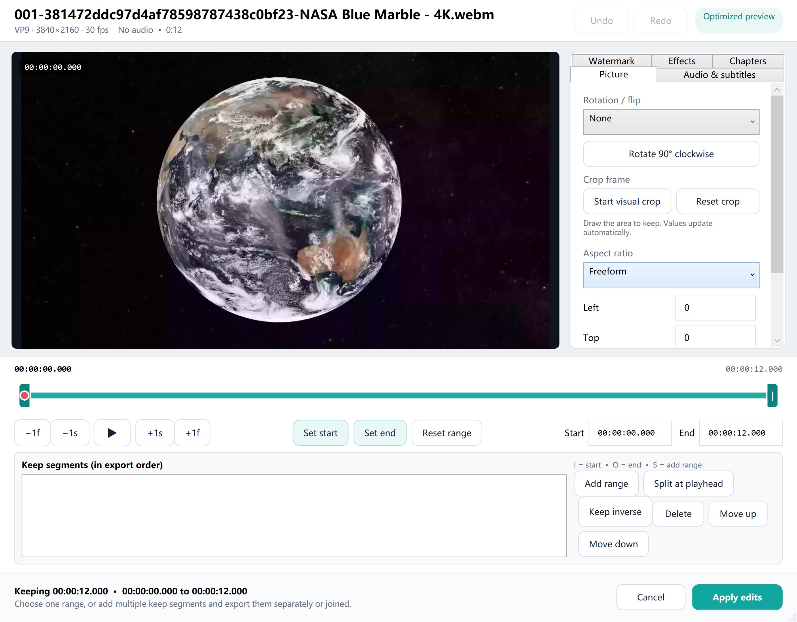
Task: Delete the selected segment
Action: 678,514
